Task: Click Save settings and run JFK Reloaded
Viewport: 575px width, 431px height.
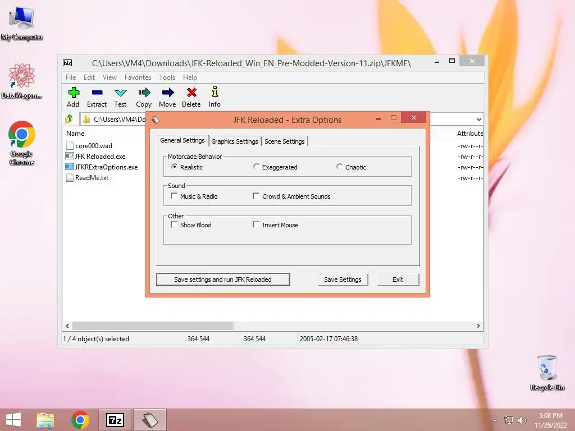Action: 223,279
